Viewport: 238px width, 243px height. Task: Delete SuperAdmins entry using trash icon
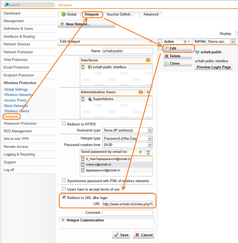83,99
